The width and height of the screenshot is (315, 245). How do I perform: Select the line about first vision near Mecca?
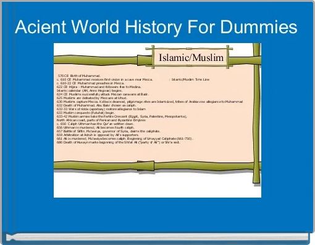(104, 79)
